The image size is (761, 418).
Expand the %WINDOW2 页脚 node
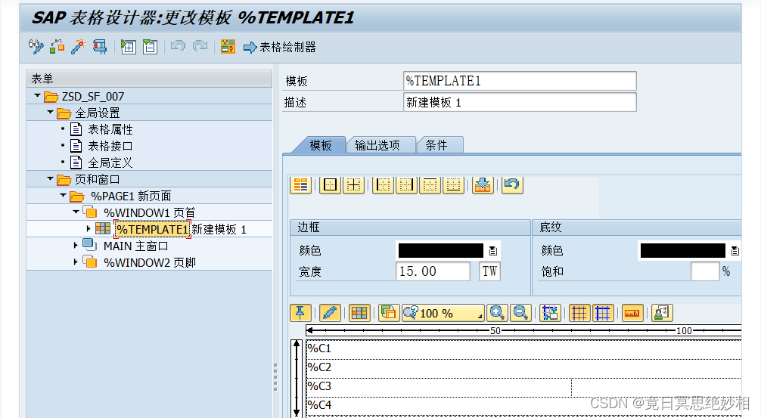pyautogui.click(x=76, y=262)
